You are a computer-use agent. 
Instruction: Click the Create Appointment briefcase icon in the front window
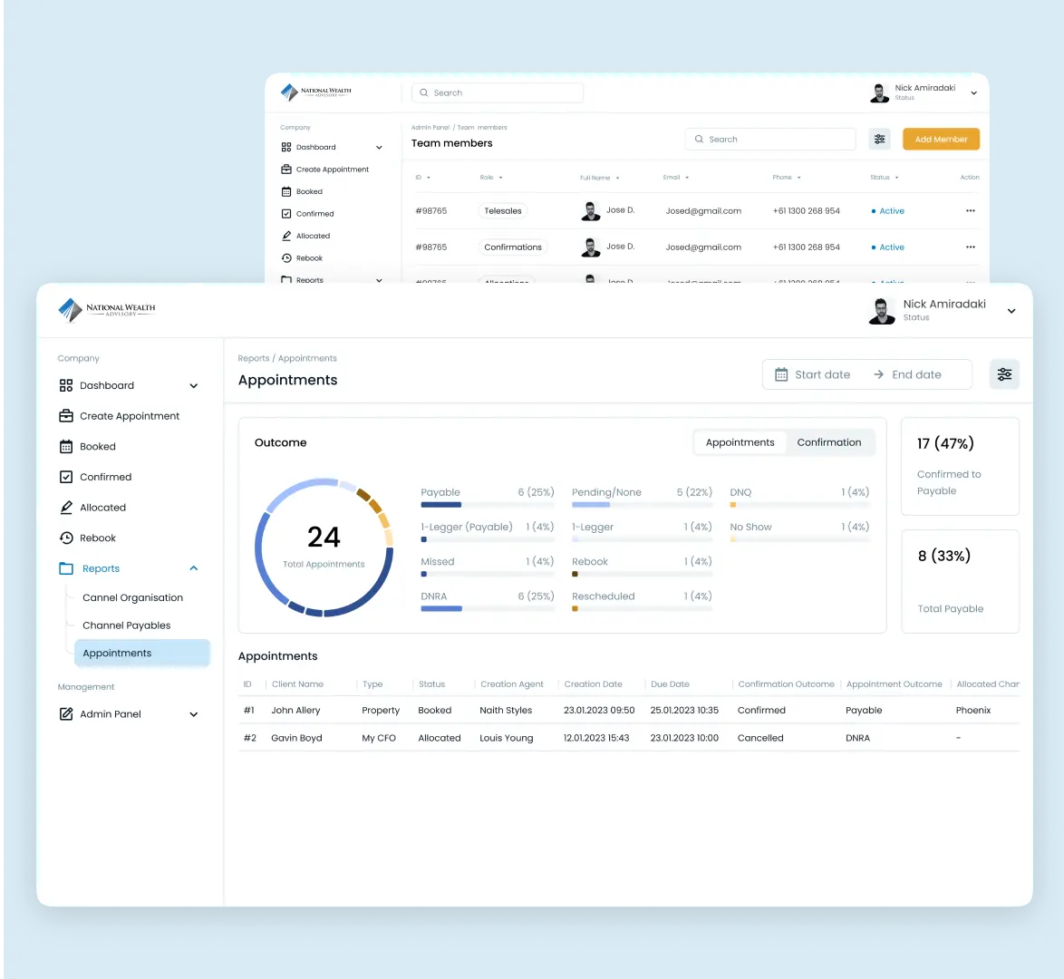[66, 416]
